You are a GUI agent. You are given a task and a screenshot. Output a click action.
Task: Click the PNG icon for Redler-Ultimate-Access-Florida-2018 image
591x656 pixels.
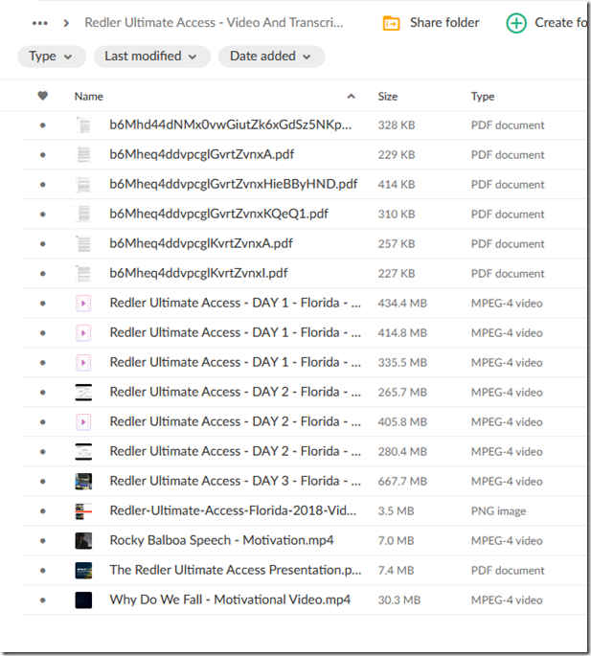point(83,511)
